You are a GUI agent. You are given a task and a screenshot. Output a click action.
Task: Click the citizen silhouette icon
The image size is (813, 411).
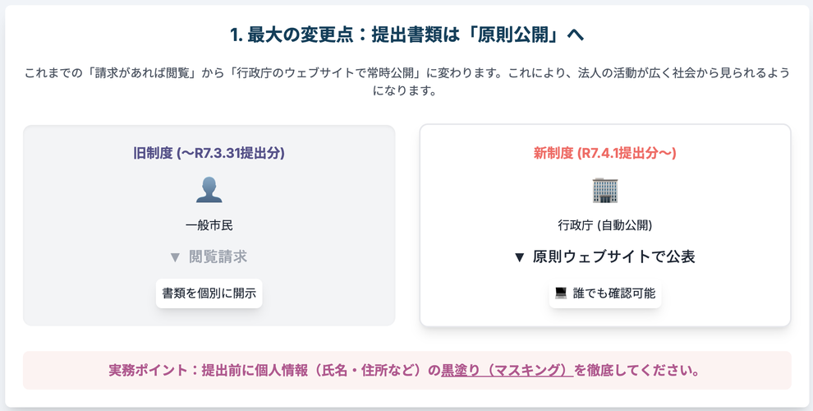209,190
